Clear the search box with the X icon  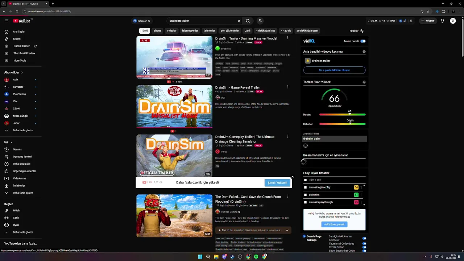pos(239,21)
